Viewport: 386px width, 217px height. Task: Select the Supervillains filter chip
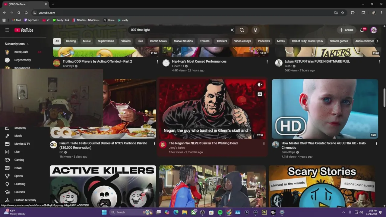106,41
